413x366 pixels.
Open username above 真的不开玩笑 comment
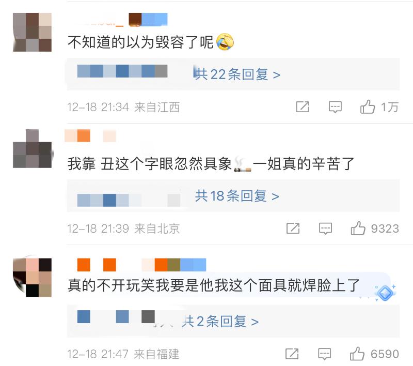pyautogui.click(x=141, y=265)
